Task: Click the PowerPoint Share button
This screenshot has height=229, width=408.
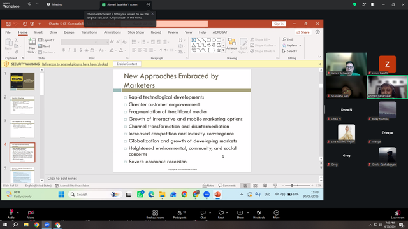Action: click(303, 32)
